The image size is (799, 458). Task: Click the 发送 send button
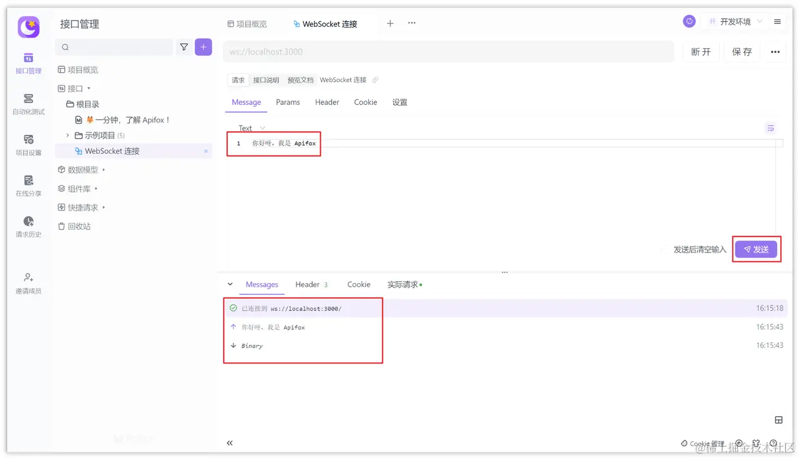756,249
